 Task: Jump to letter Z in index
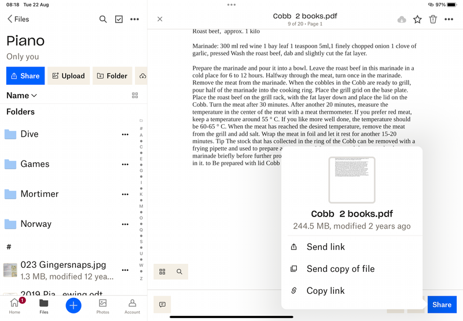point(141,279)
